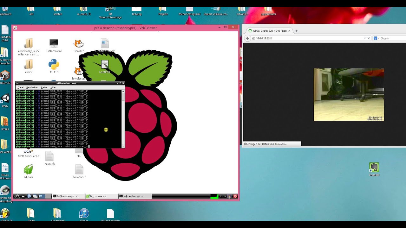Viewport: 406px width, 228px height.
Task: Open the Google search engine dropdown
Action: [377, 38]
